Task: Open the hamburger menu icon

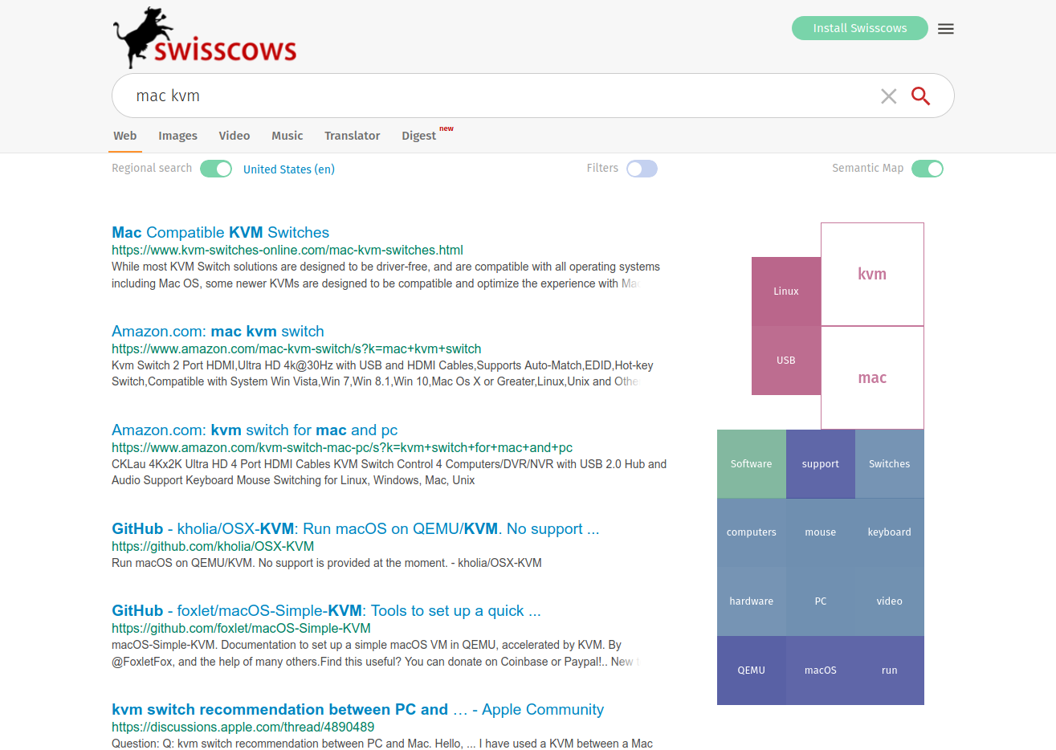Action: pos(946,29)
